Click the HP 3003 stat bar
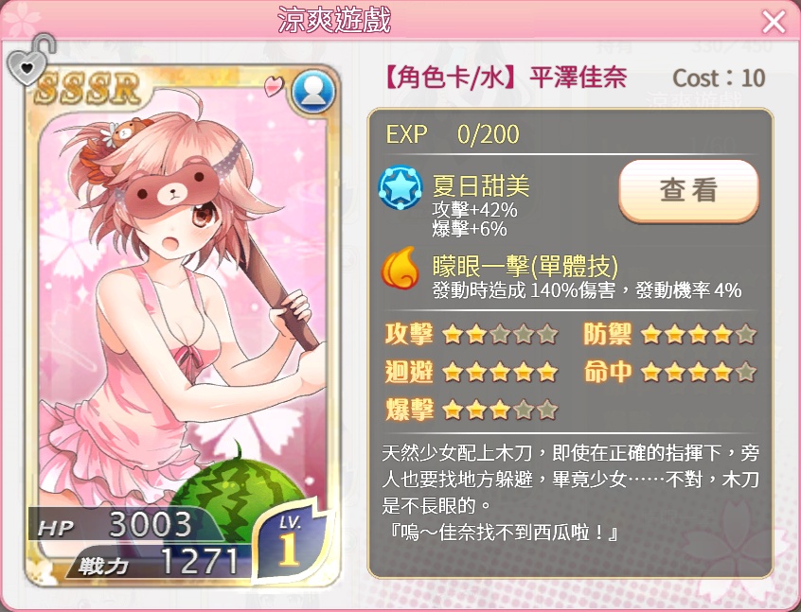The image size is (801, 612). click(125, 524)
